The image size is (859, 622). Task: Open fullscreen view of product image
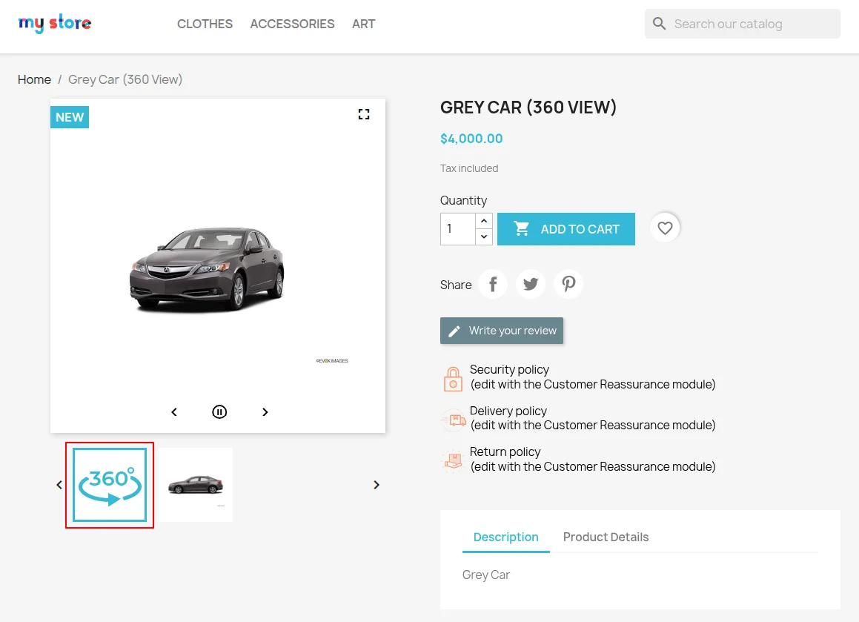point(363,114)
